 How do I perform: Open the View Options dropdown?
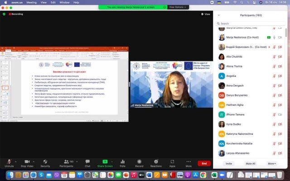click(x=178, y=7)
